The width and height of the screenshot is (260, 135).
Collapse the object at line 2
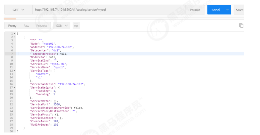pyautogui.click(x=14, y=37)
